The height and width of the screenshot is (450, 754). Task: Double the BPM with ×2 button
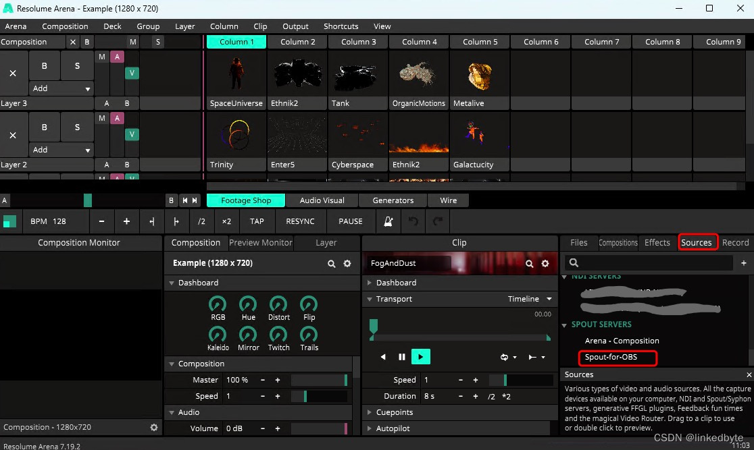click(226, 221)
